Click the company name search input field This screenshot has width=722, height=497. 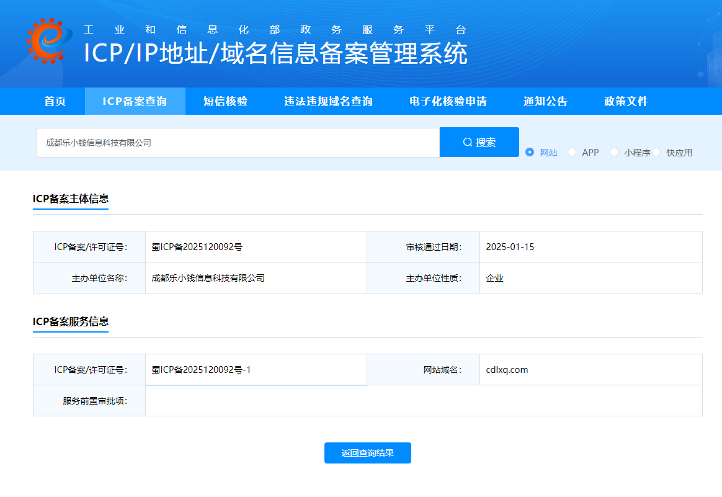[238, 143]
